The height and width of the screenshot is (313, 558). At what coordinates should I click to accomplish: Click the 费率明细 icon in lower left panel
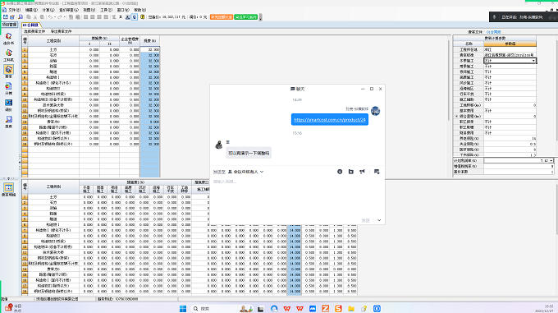(8, 190)
